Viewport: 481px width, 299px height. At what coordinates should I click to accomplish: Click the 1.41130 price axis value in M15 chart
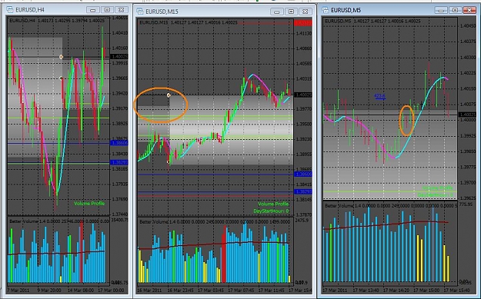click(x=303, y=33)
